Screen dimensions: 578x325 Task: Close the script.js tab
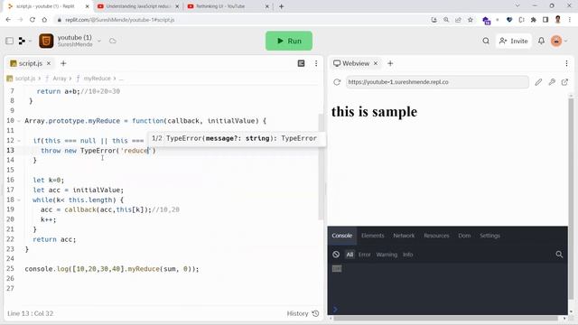48,63
